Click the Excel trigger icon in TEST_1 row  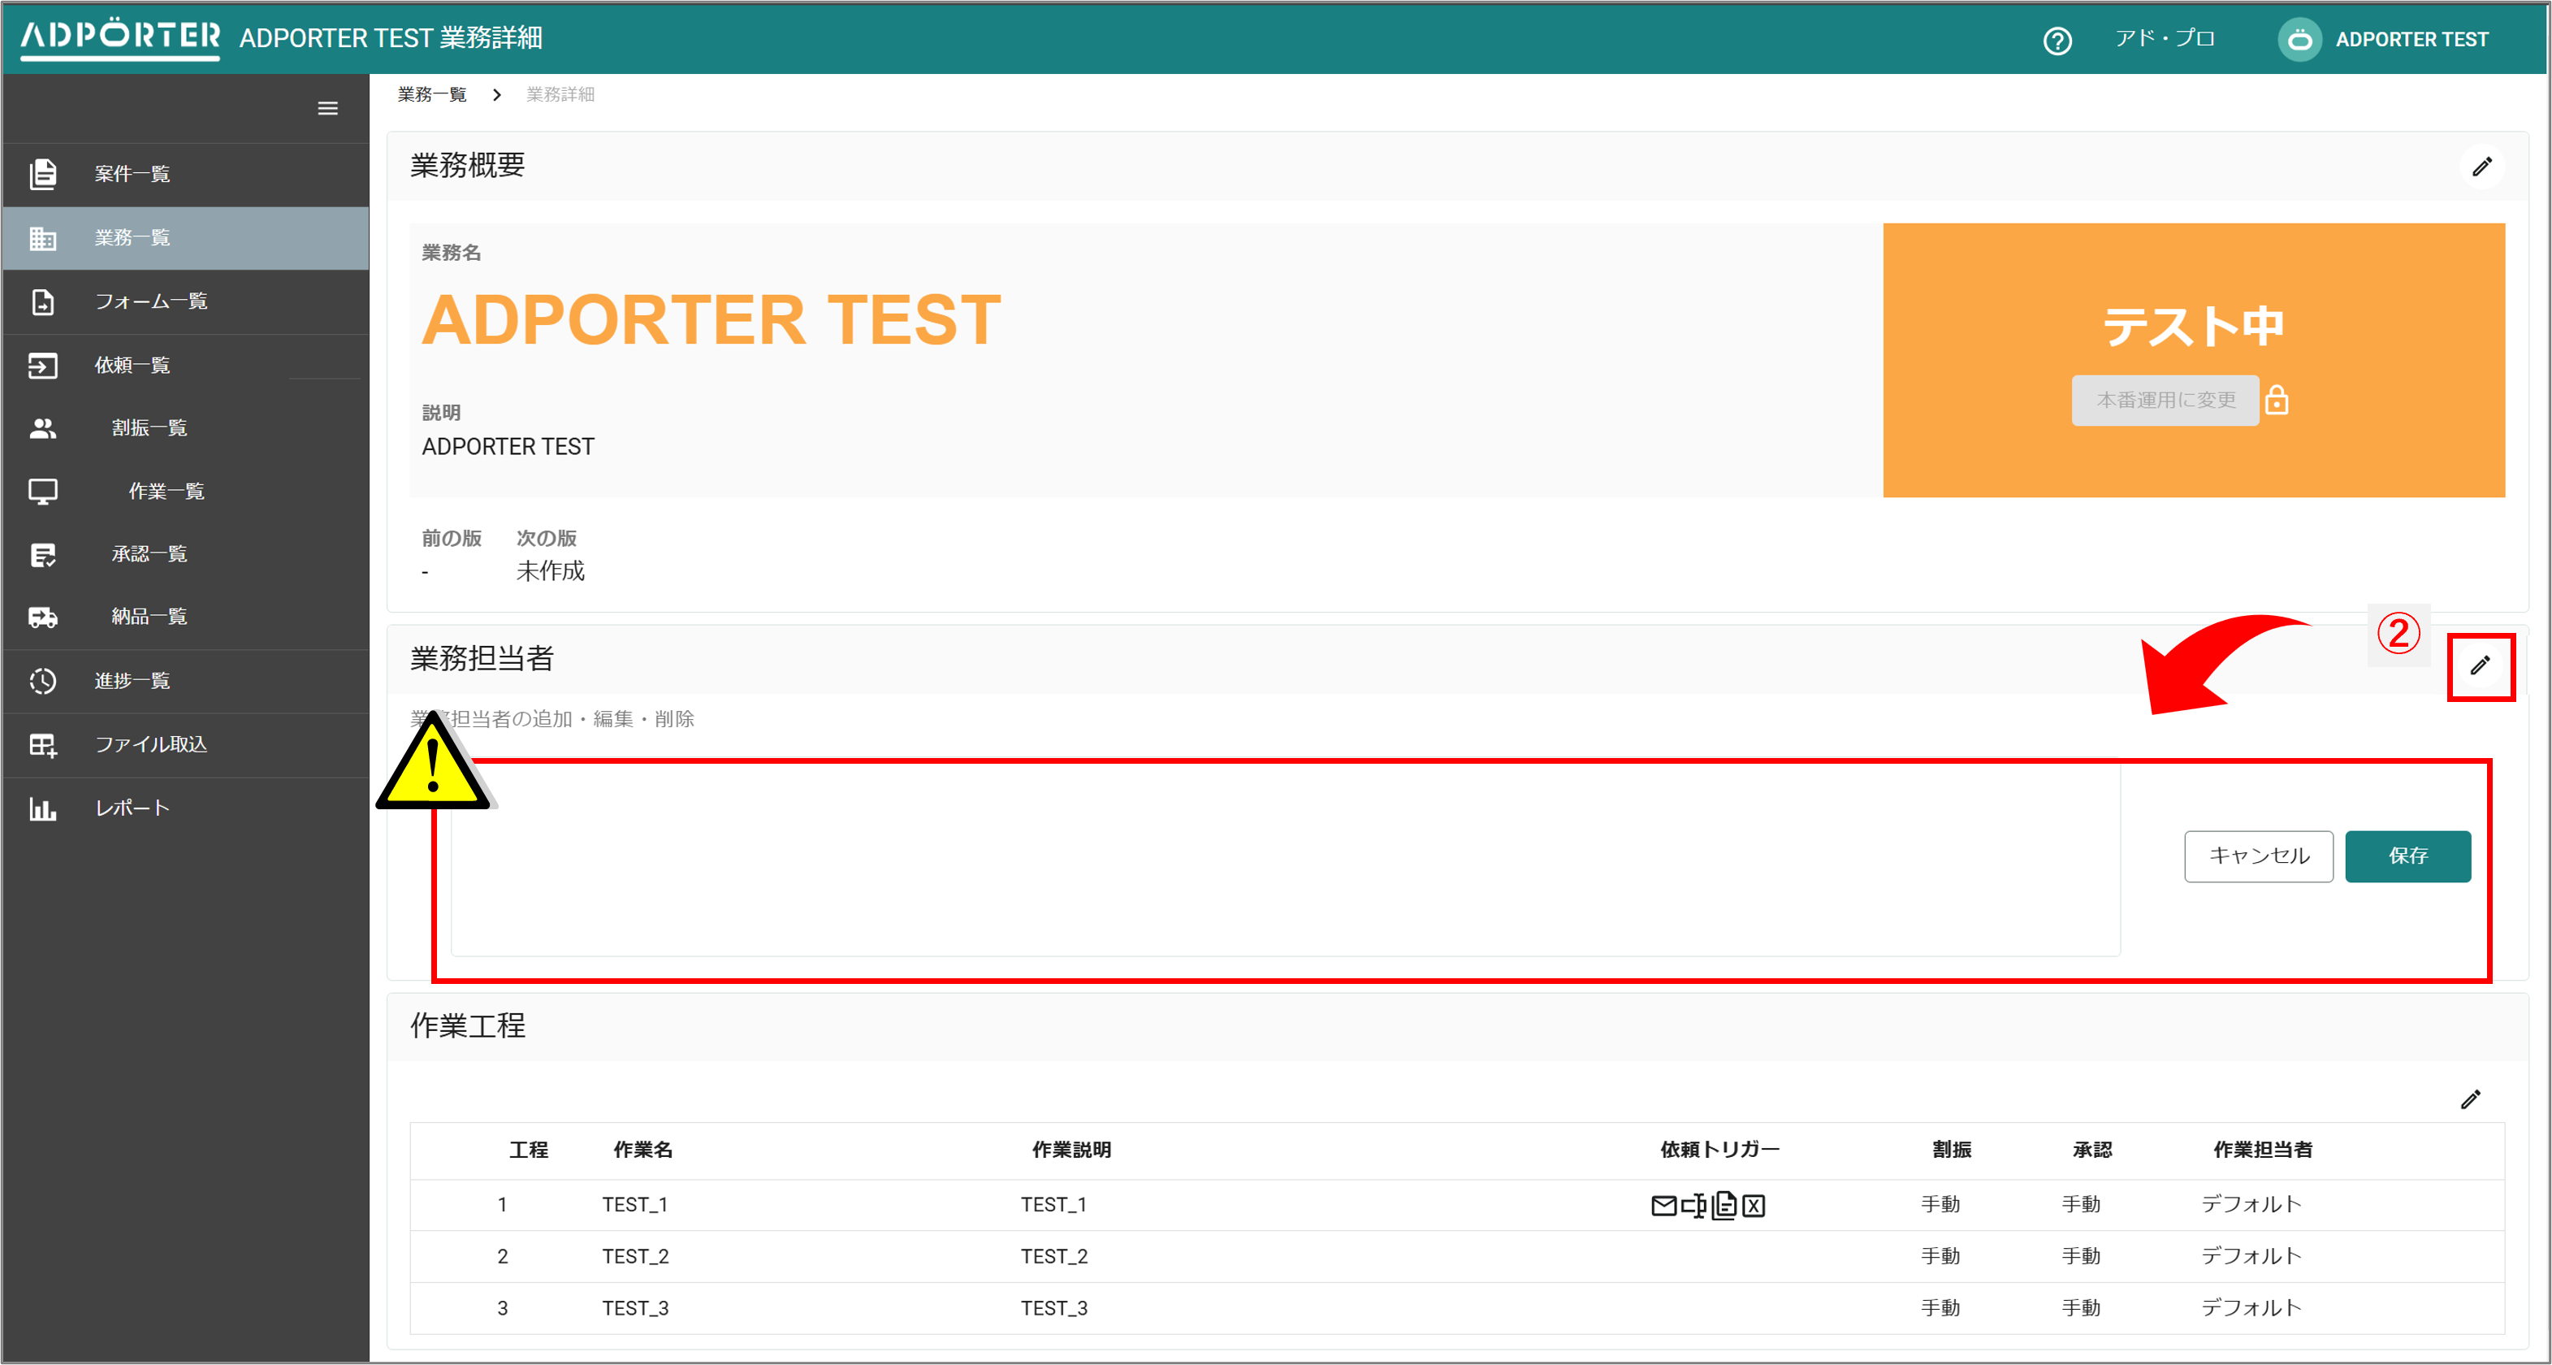1754,1206
